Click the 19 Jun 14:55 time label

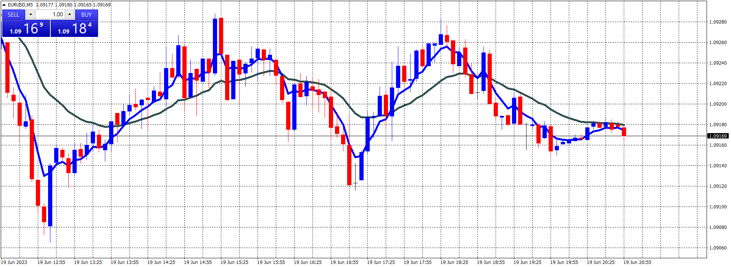click(x=198, y=262)
